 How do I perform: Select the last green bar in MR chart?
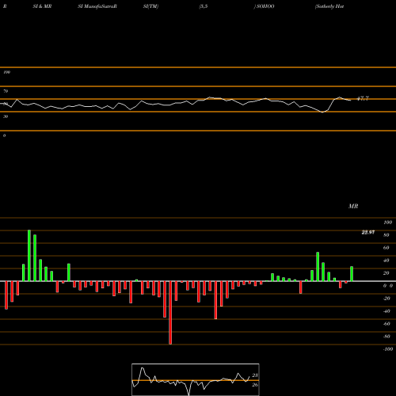352,274
